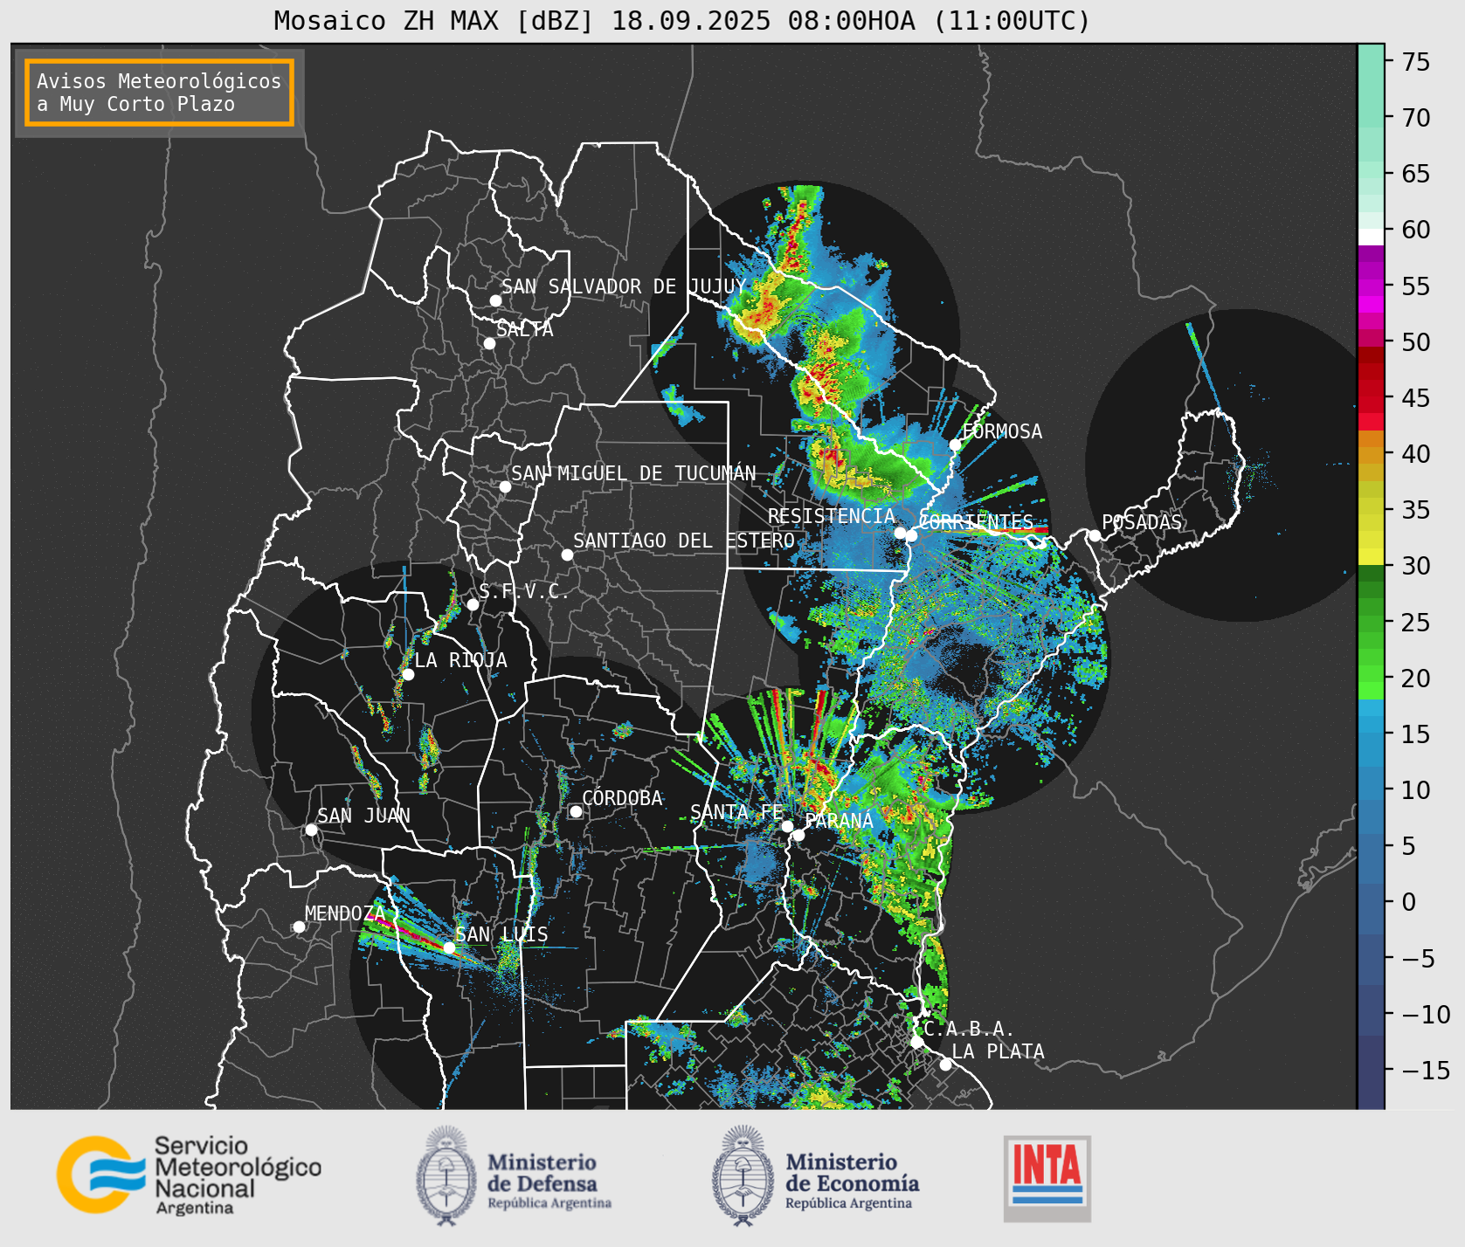Click the Ministerio de Defensa República Argentina text

(549, 1183)
